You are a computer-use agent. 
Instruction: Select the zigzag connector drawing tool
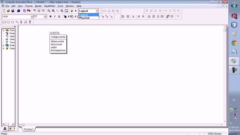click(x=21, y=22)
